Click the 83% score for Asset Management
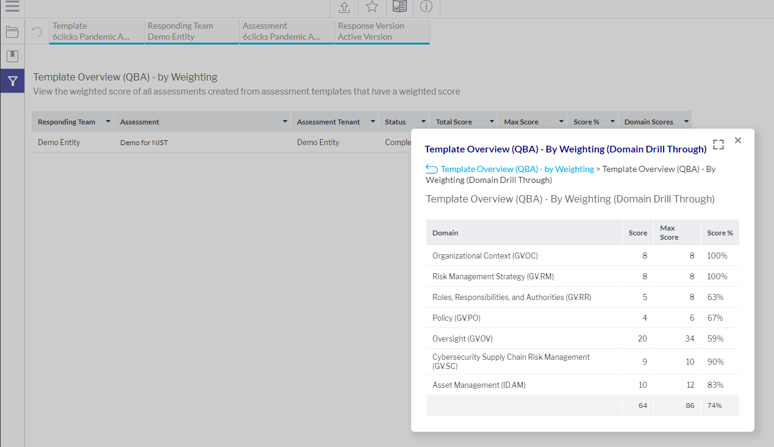Image resolution: width=774 pixels, height=447 pixels. click(715, 385)
